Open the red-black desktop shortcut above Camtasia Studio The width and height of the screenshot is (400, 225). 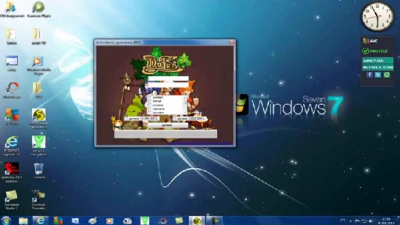point(12,173)
